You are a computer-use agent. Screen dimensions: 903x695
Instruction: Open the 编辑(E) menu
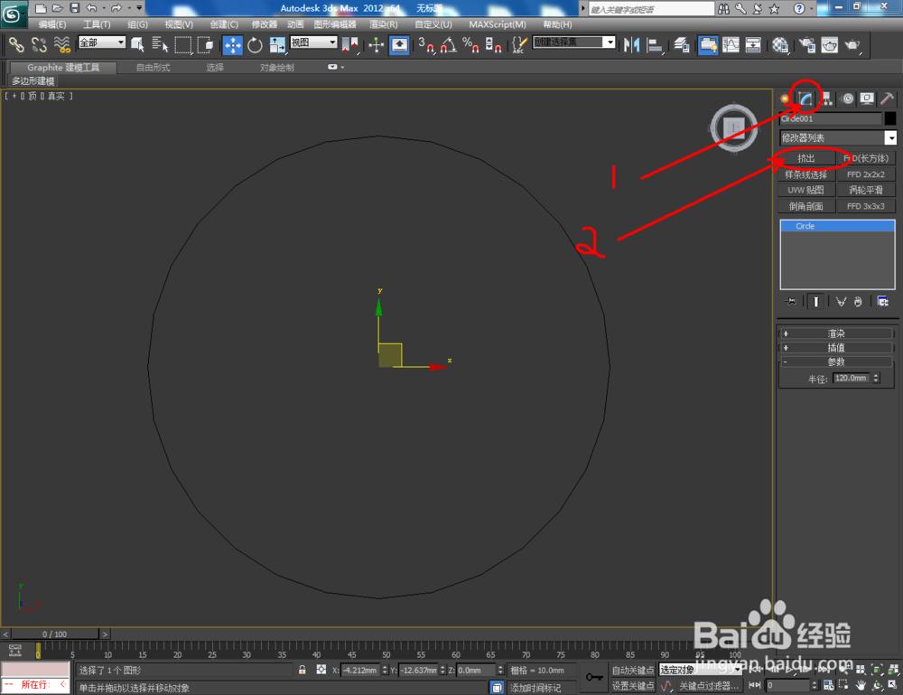[x=51, y=24]
